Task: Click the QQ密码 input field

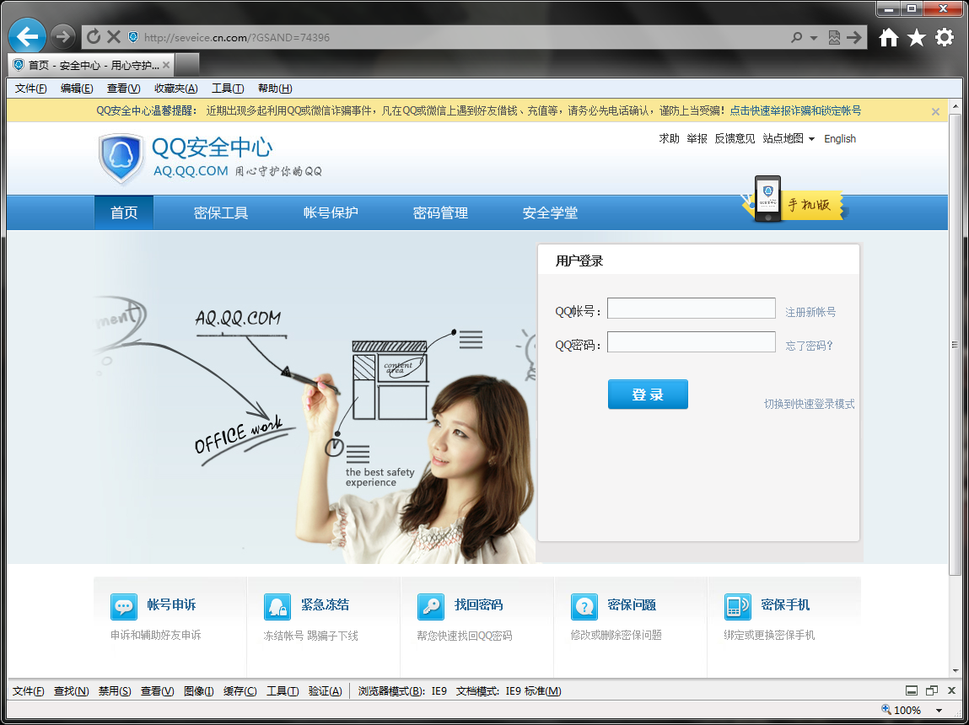Action: tap(691, 342)
